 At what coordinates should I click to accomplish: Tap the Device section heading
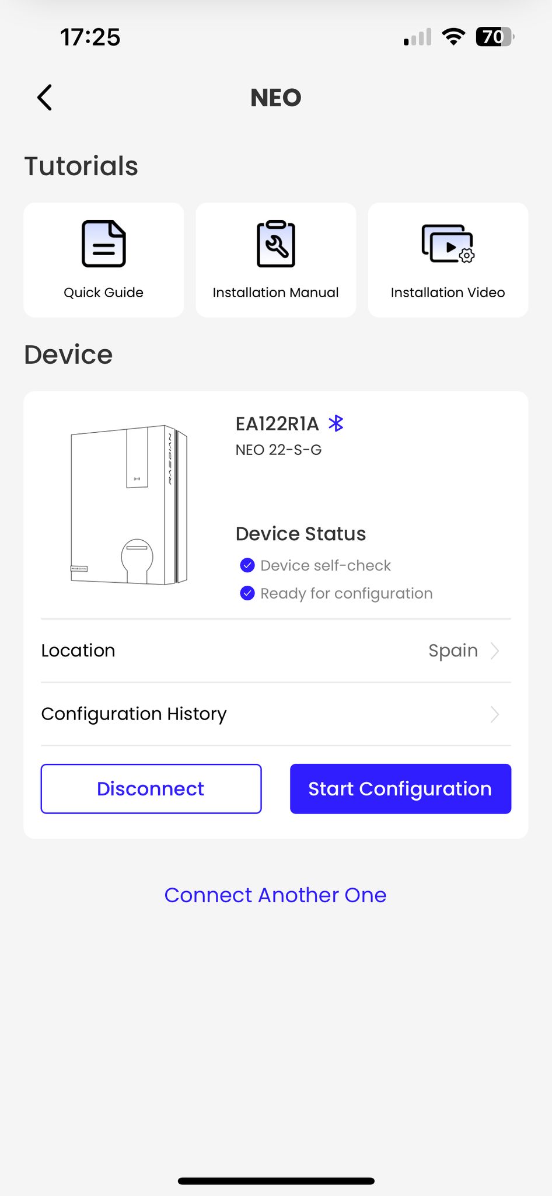68,354
